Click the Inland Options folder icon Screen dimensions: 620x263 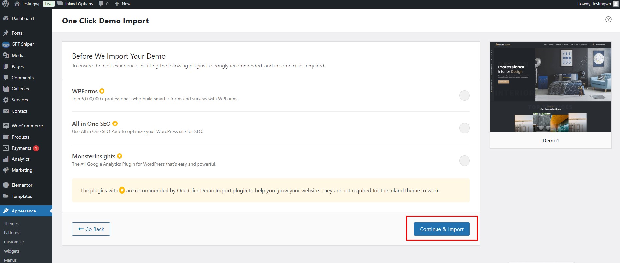pos(60,4)
